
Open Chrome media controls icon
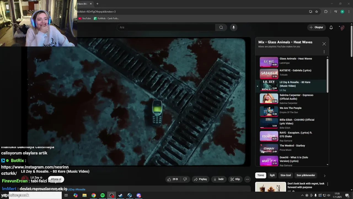pyautogui.click(x=336, y=12)
